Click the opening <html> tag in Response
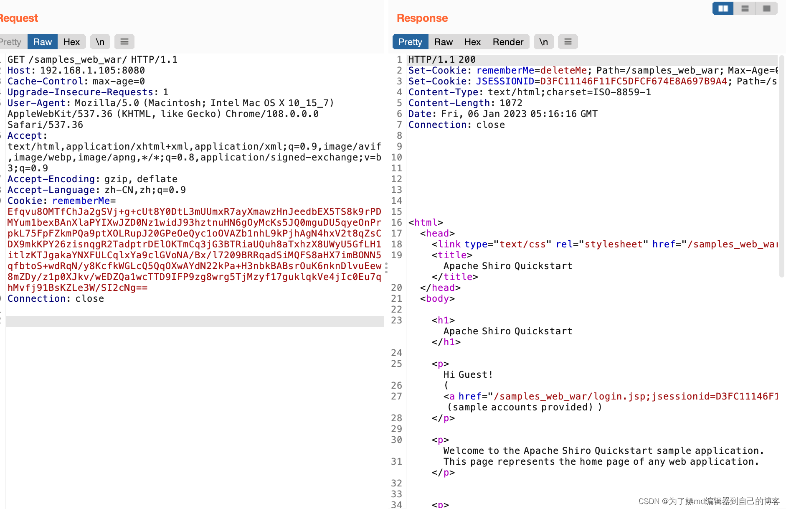 [426, 222]
